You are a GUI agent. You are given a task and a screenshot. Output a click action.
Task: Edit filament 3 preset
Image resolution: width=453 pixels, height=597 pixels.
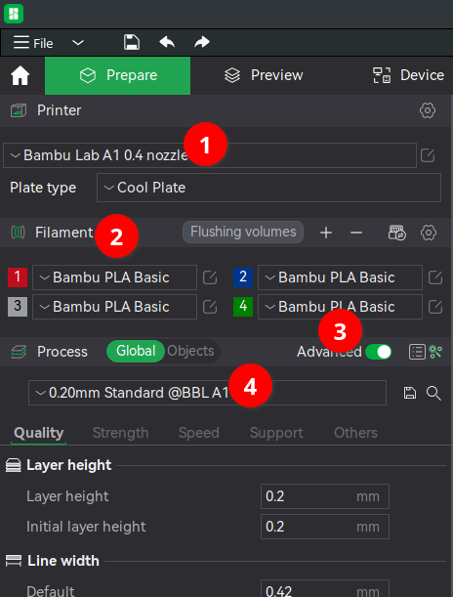pos(210,307)
